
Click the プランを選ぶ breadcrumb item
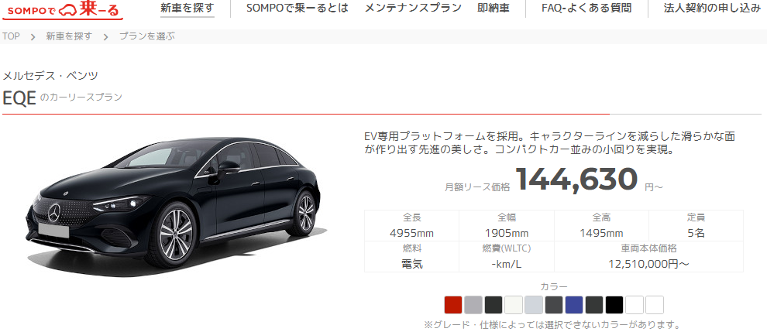pos(146,36)
